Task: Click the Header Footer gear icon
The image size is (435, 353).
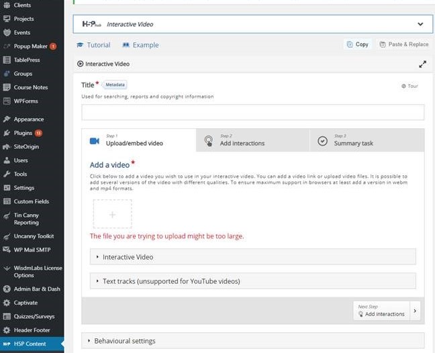Action: [x=7, y=330]
